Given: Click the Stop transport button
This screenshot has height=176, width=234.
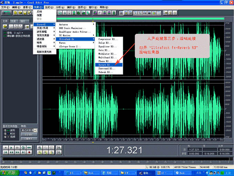Looking at the screenshot, I should tap(5, 147).
